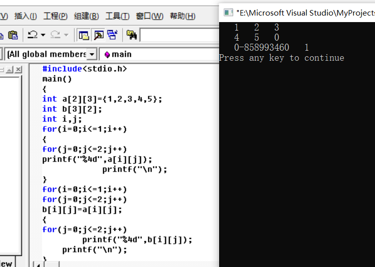The image size is (375, 267).
Task: Click the #include<stdio.h> line
Action: pyautogui.click(x=84, y=69)
